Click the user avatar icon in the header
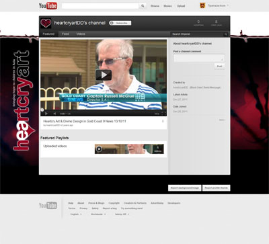 (202, 5)
